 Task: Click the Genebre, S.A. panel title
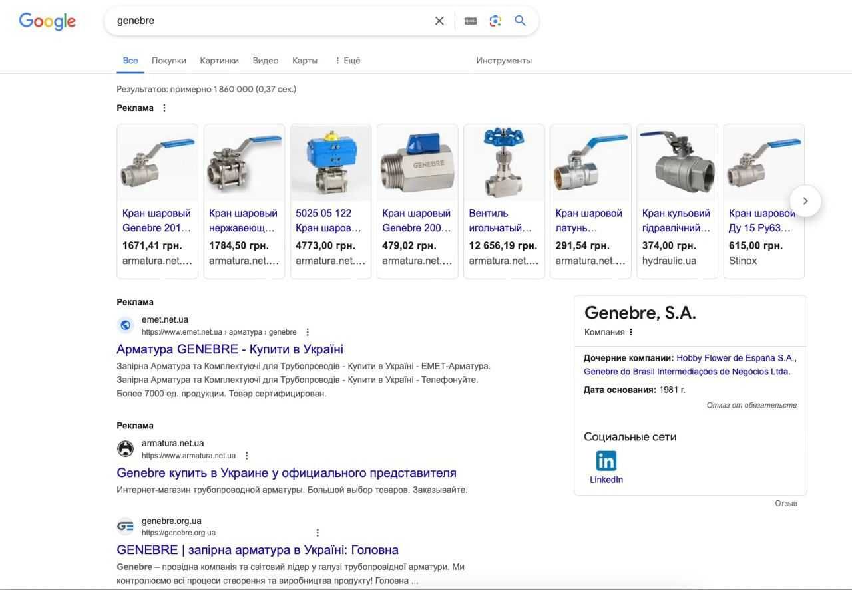(x=640, y=313)
